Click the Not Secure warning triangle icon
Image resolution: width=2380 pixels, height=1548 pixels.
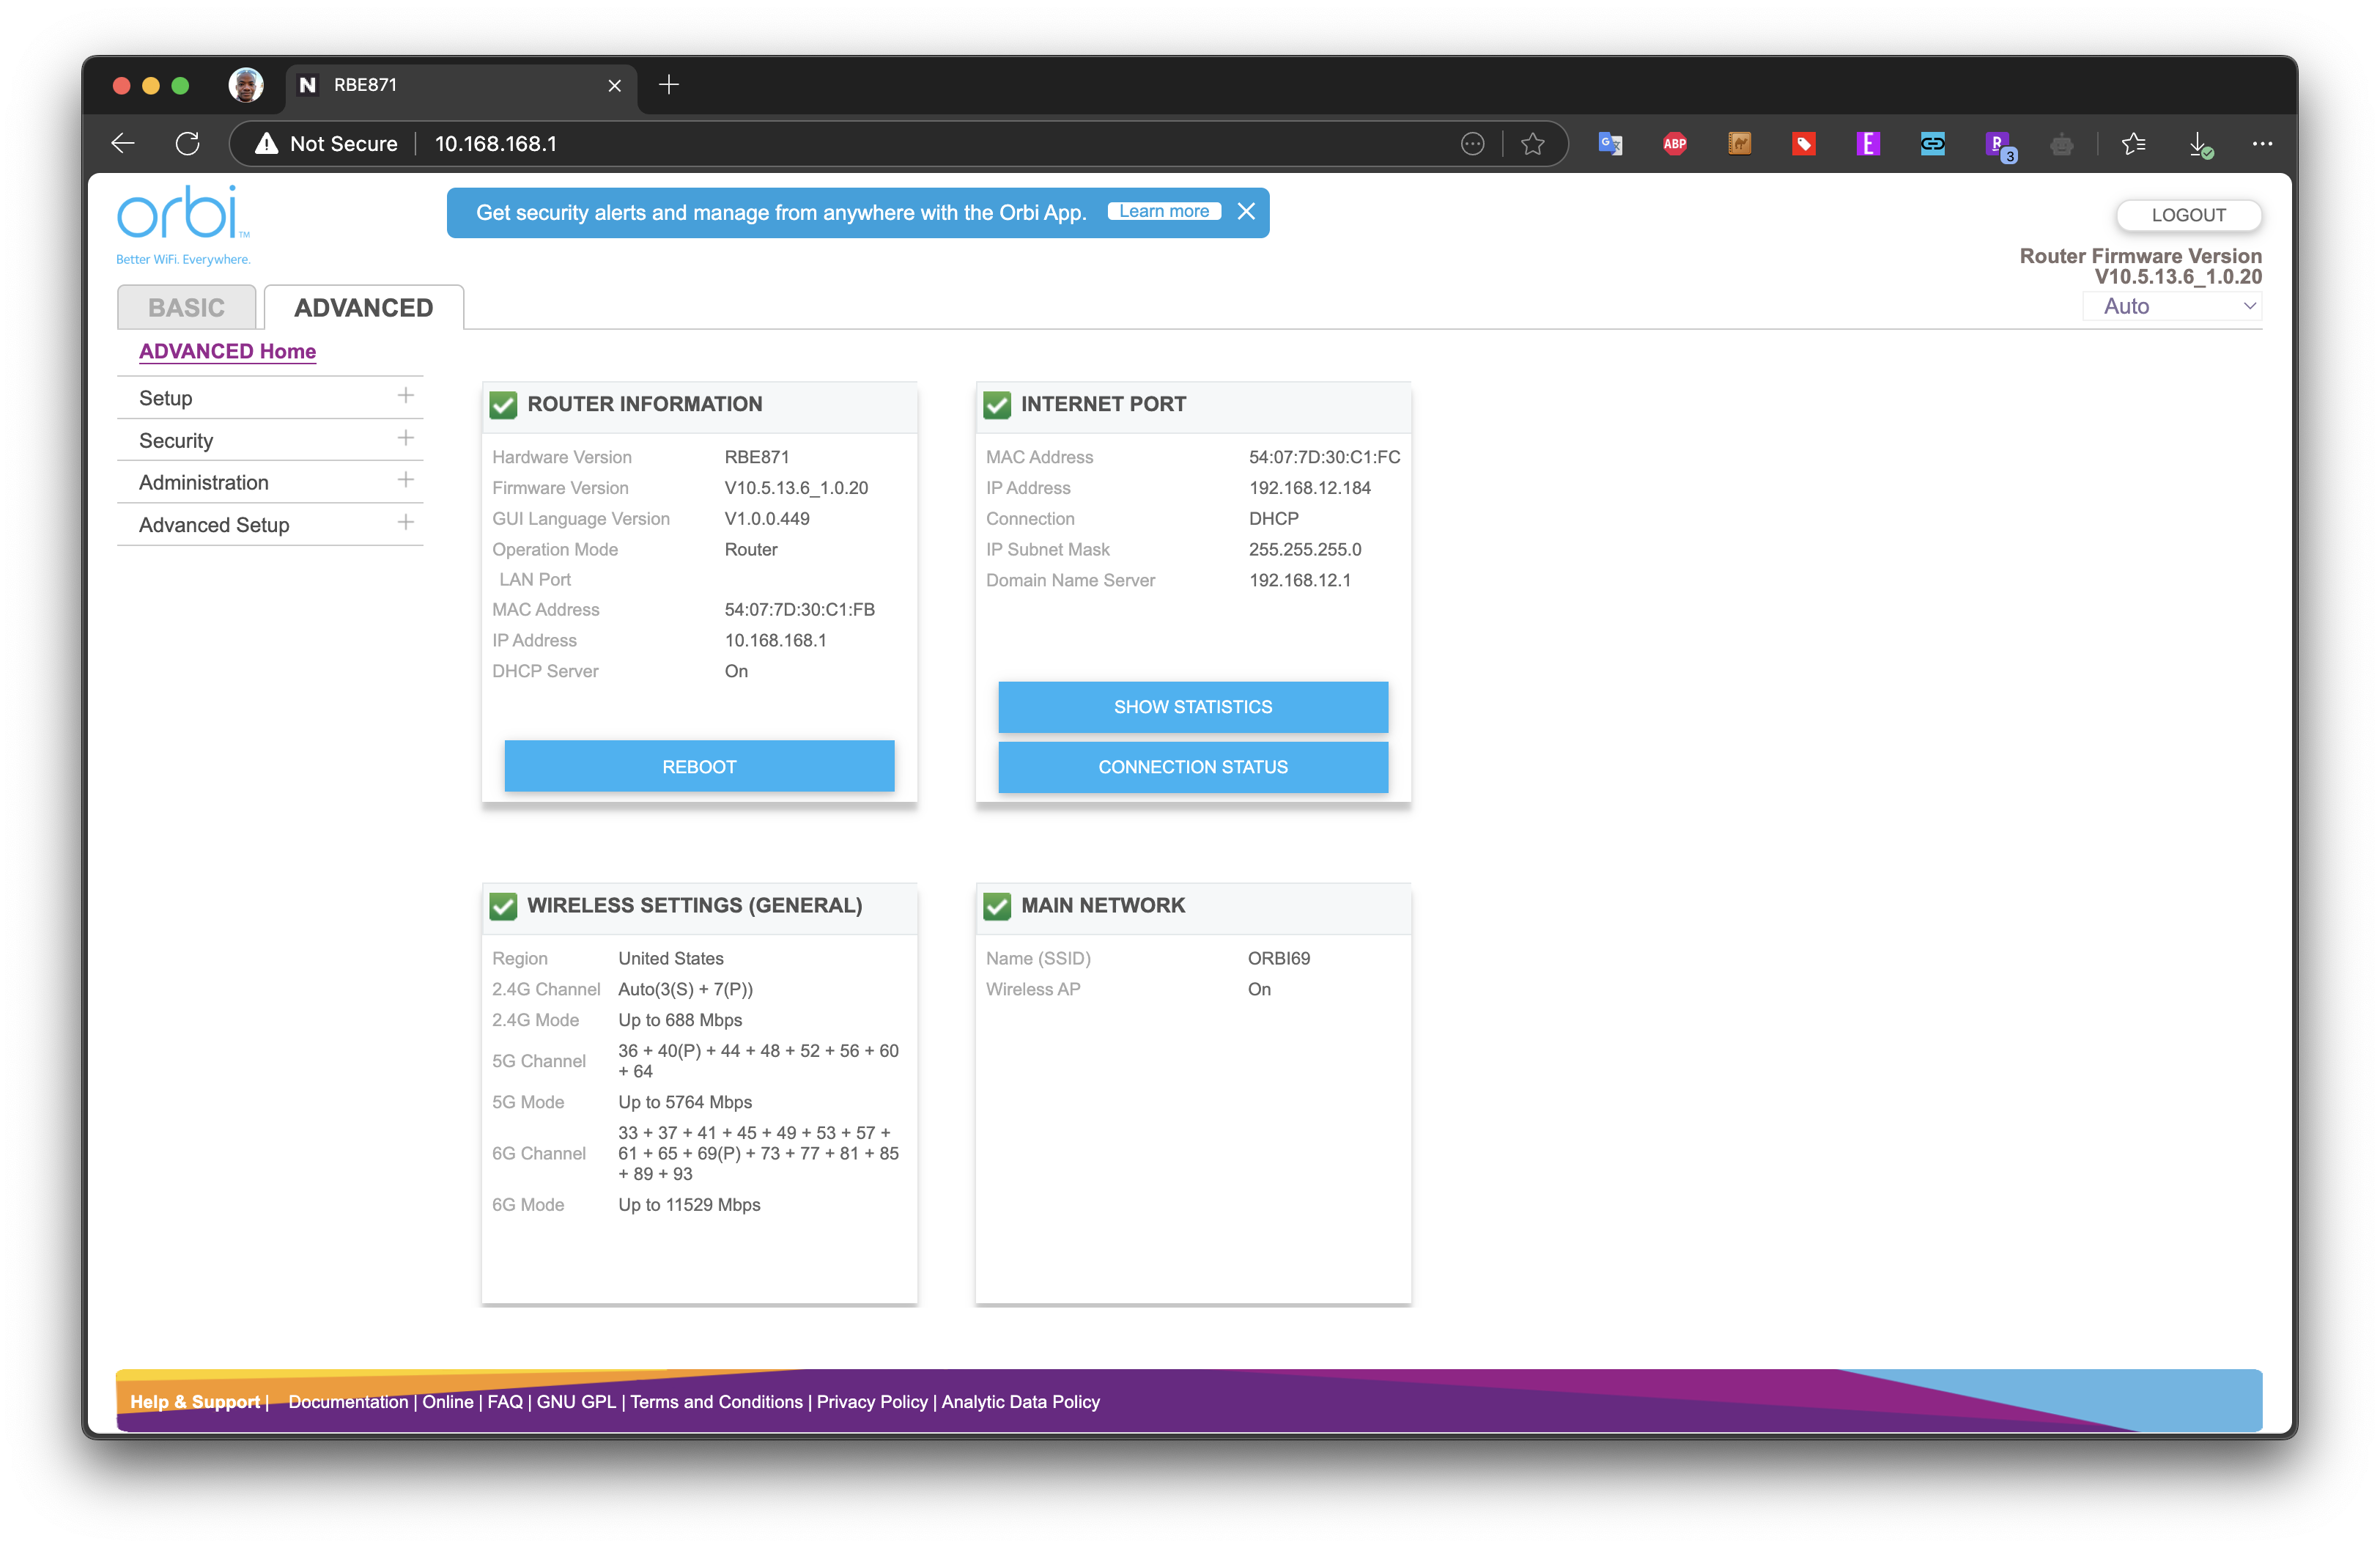(266, 144)
